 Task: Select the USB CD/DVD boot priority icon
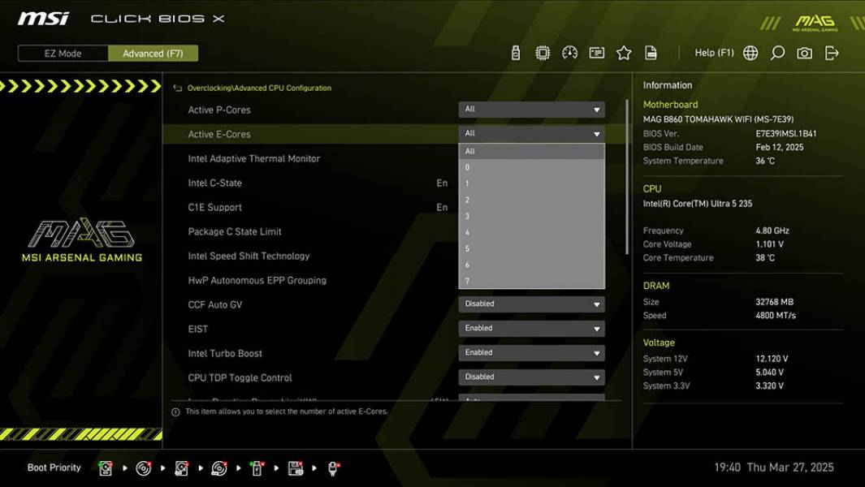(x=219, y=468)
